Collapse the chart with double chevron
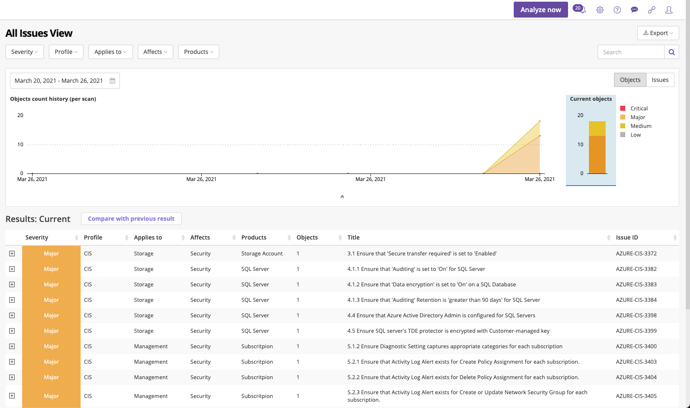This screenshot has width=690, height=408. [342, 196]
